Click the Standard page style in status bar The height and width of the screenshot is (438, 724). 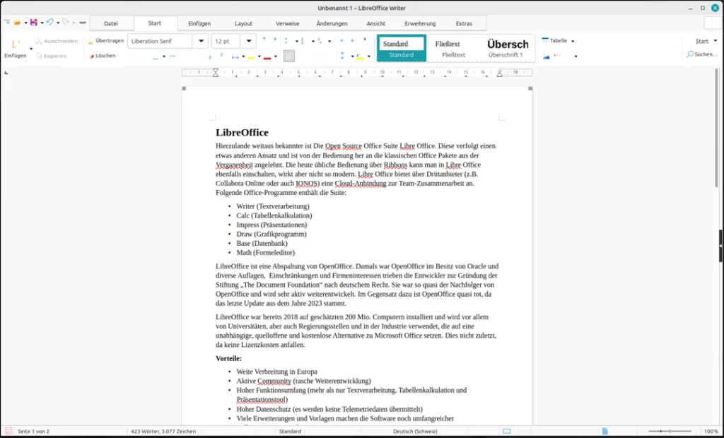pos(290,431)
